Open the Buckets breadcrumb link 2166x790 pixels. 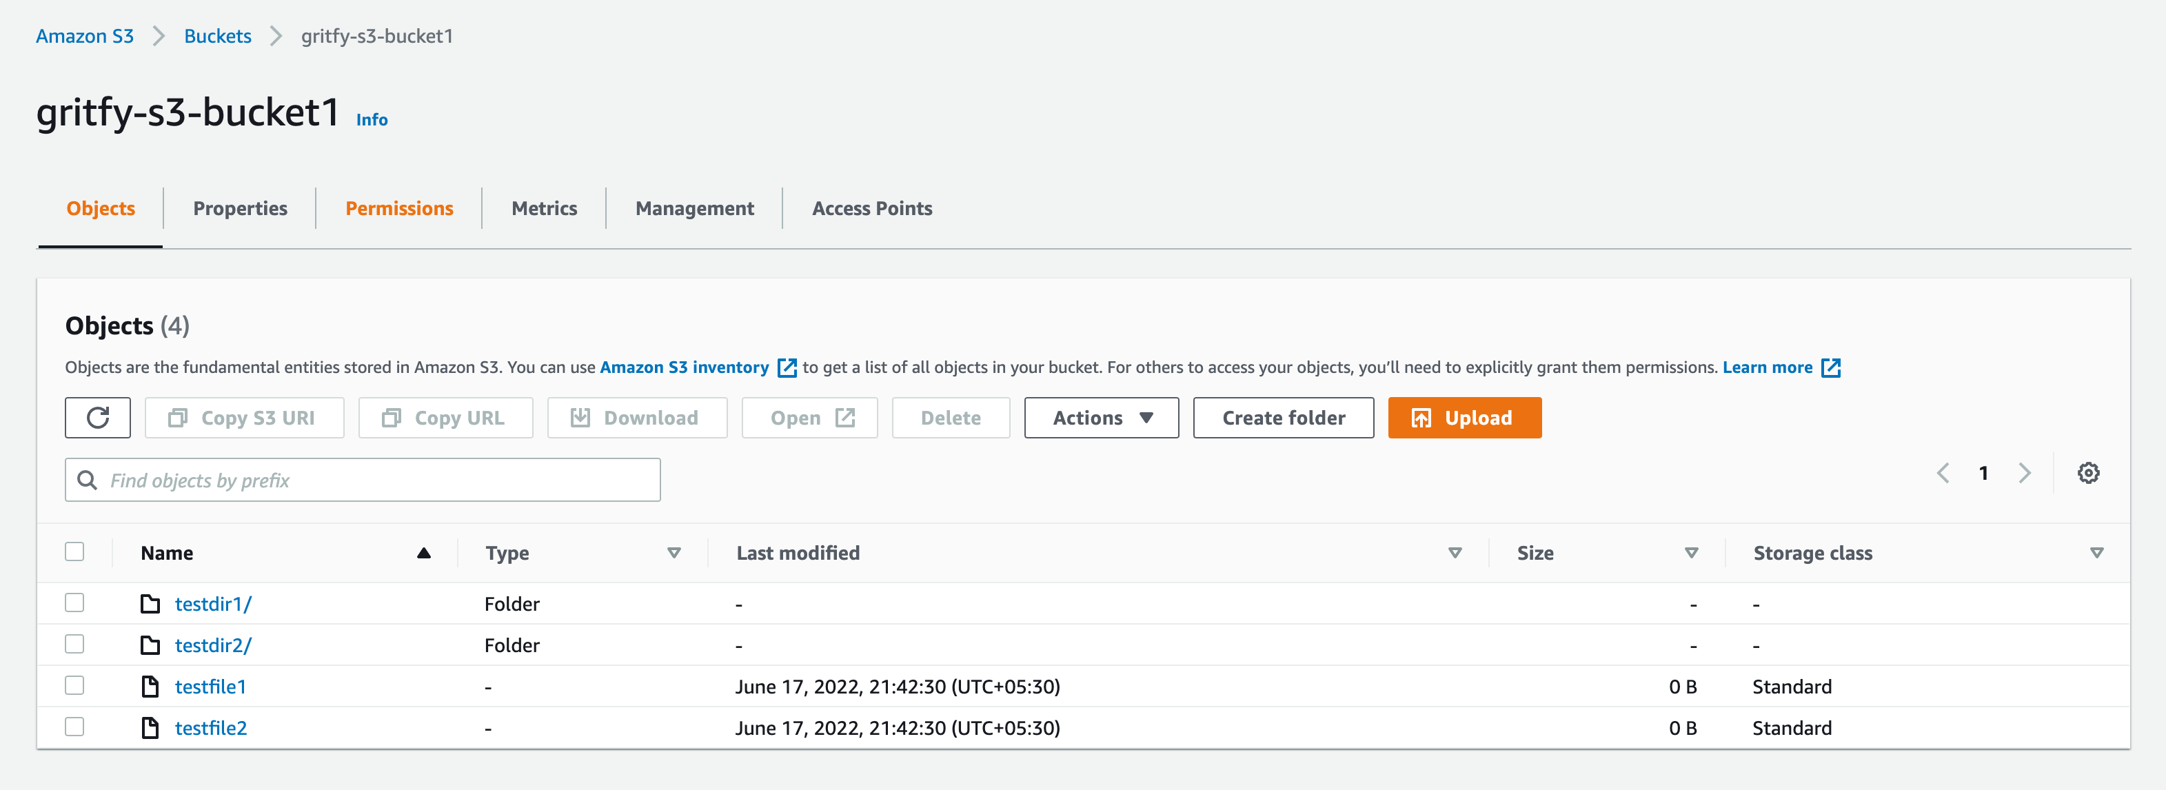(x=217, y=36)
